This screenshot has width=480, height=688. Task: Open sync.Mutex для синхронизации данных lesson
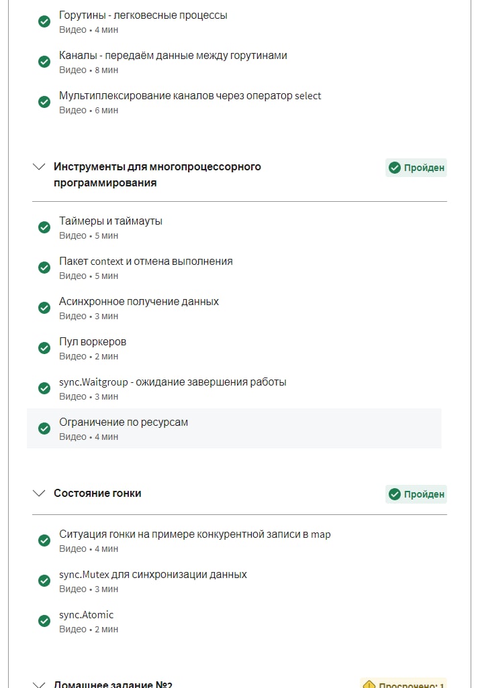[153, 575]
